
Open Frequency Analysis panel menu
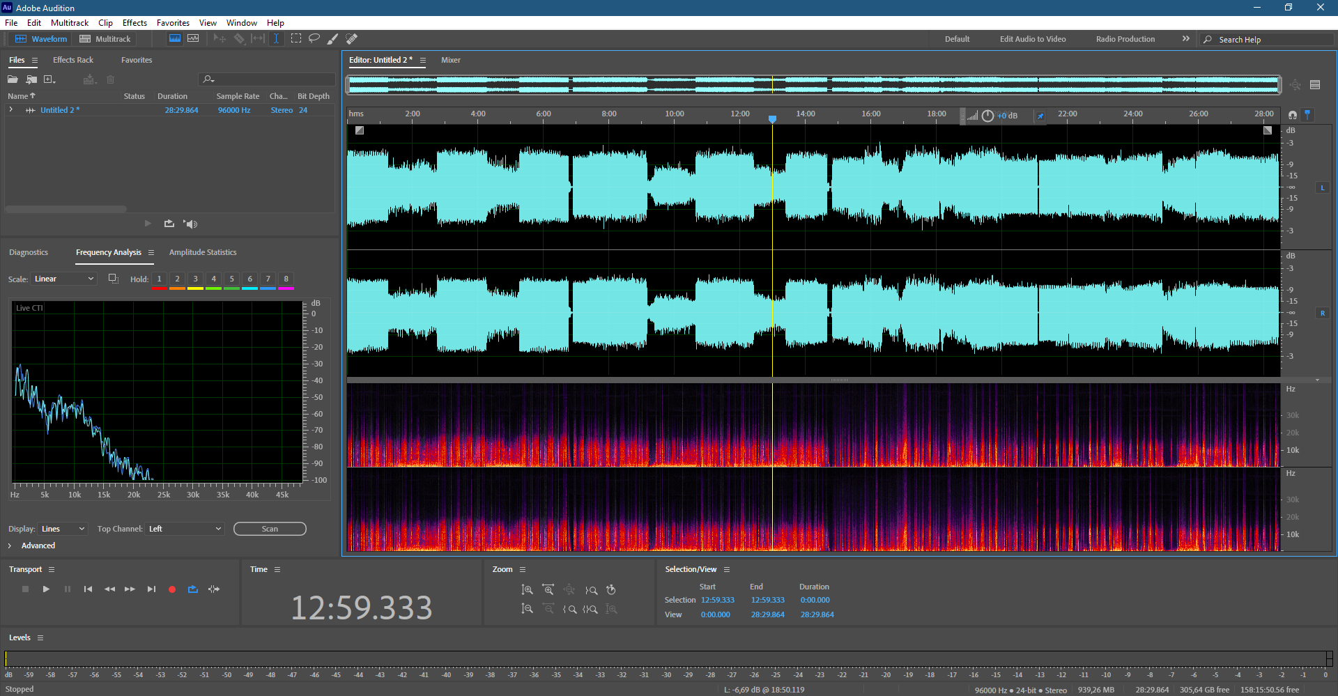(x=151, y=252)
